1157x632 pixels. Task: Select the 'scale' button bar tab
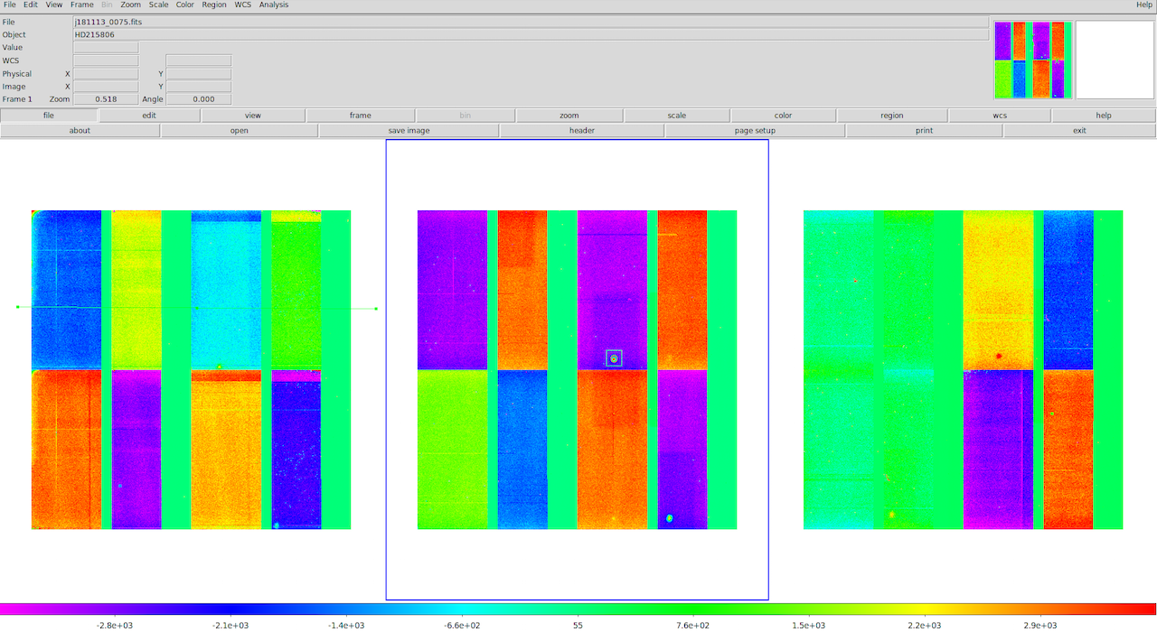(x=676, y=116)
